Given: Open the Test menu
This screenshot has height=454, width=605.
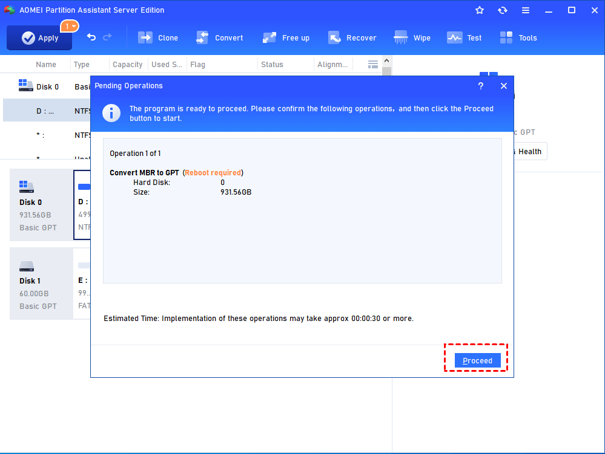Looking at the screenshot, I should tap(464, 37).
